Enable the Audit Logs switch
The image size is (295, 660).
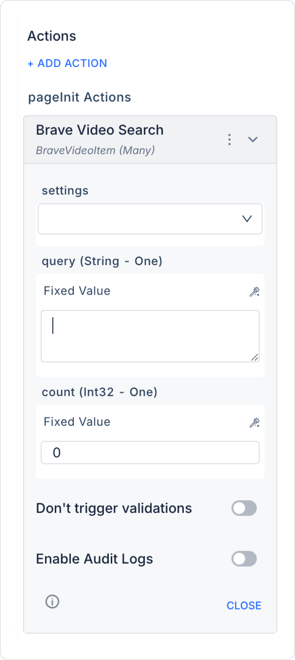pyautogui.click(x=244, y=559)
